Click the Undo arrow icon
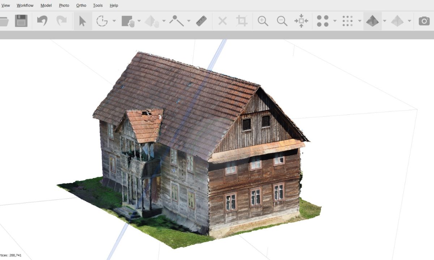The width and height of the screenshot is (434, 260). pos(42,21)
